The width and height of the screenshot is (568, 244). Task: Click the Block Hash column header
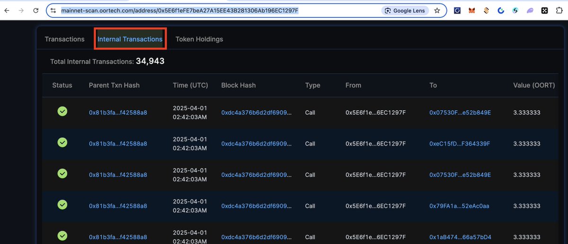pos(239,85)
